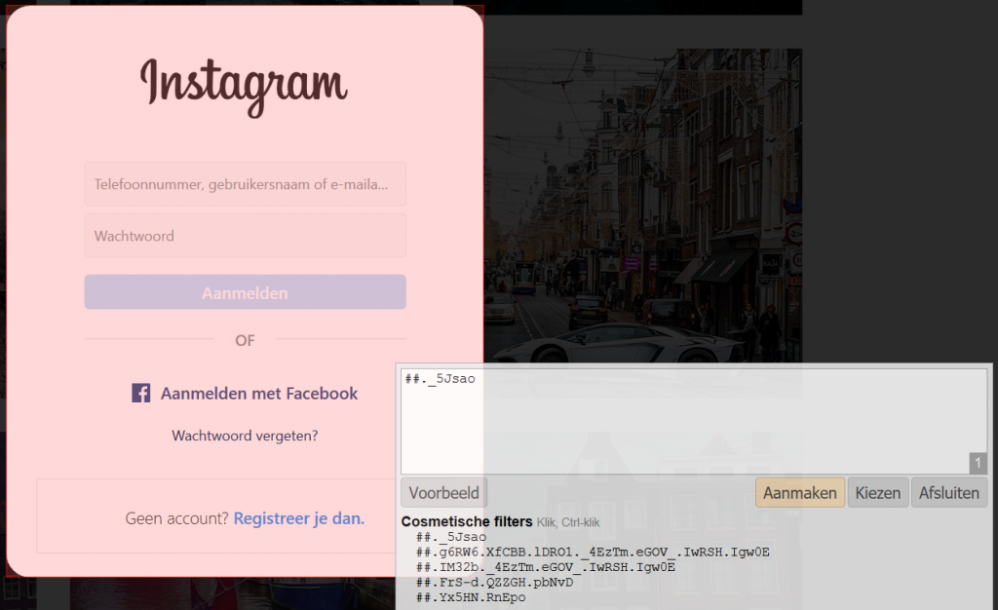
Task: Click the Instagram logo
Action: tap(245, 87)
